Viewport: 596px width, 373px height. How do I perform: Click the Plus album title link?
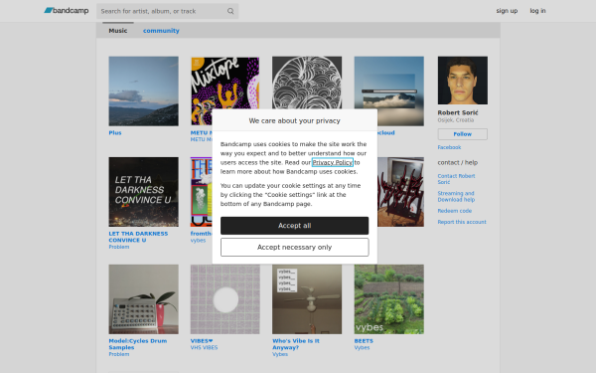coord(115,133)
